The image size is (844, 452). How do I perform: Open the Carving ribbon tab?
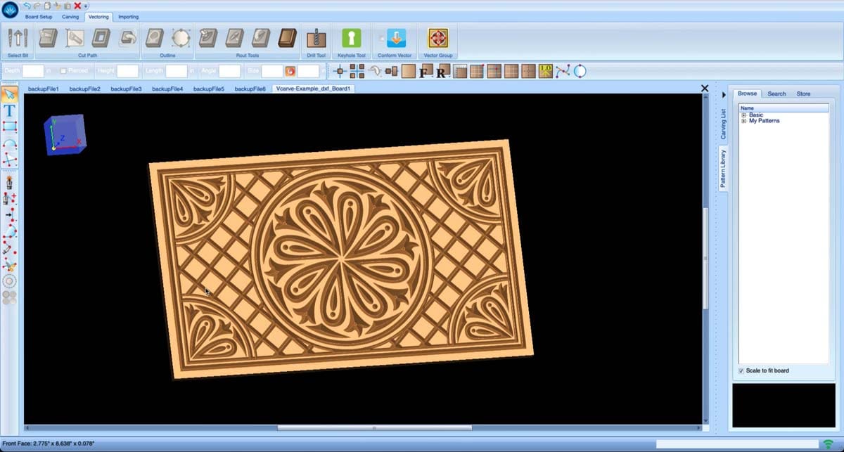point(70,16)
